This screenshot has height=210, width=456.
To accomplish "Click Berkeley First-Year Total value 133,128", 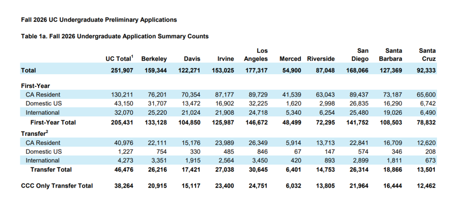I will 155,122.
